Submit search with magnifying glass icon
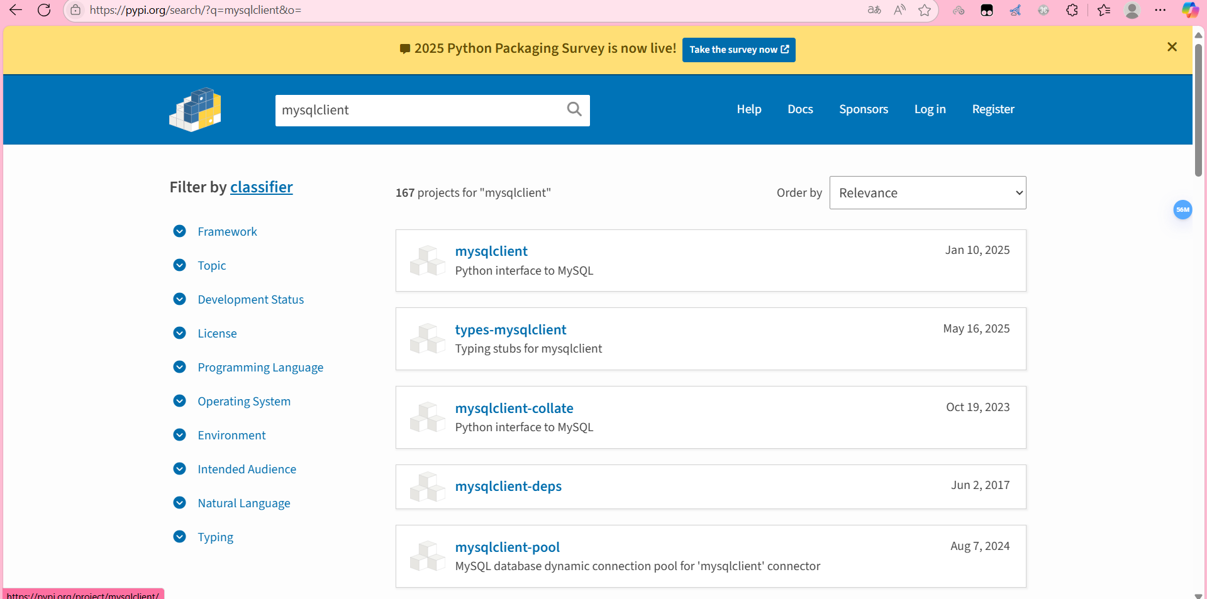1207x599 pixels. [x=574, y=109]
